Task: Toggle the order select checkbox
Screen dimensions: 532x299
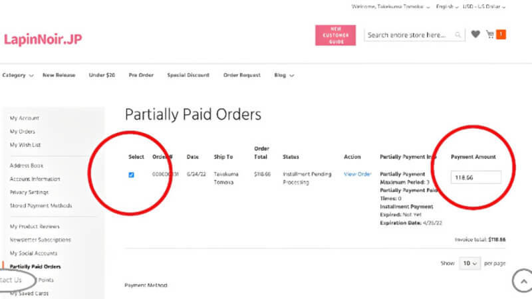Action: (x=131, y=175)
